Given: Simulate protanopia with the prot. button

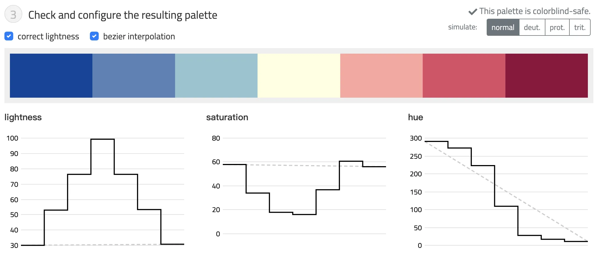Looking at the screenshot, I should tap(557, 27).
